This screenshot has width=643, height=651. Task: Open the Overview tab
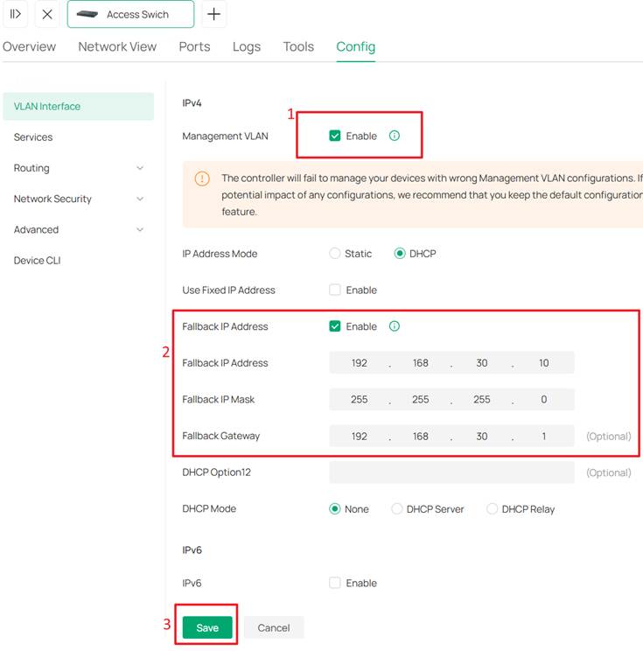(29, 46)
